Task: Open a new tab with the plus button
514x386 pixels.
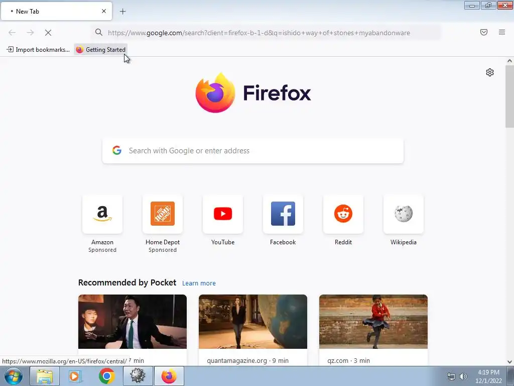Action: tap(122, 12)
